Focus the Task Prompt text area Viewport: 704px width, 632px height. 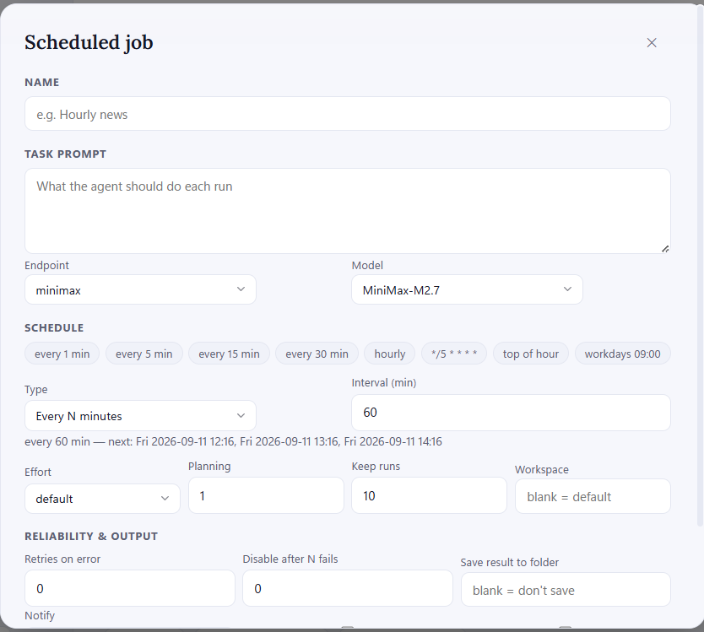click(348, 211)
